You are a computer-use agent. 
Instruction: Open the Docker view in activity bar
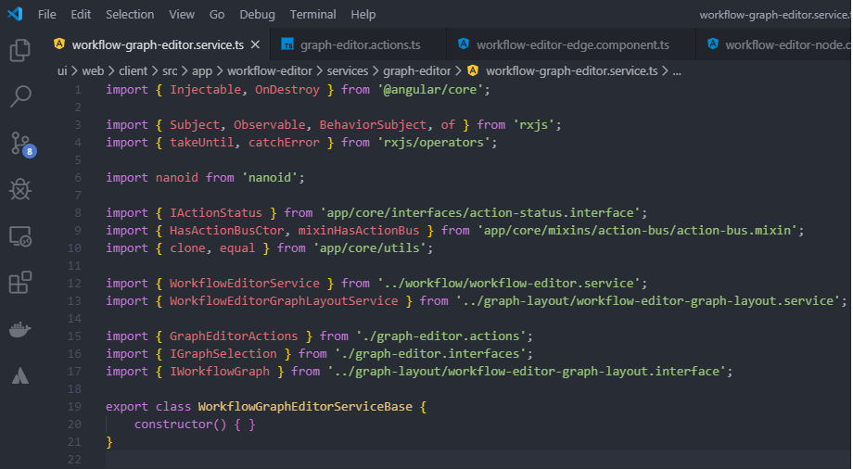(20, 329)
